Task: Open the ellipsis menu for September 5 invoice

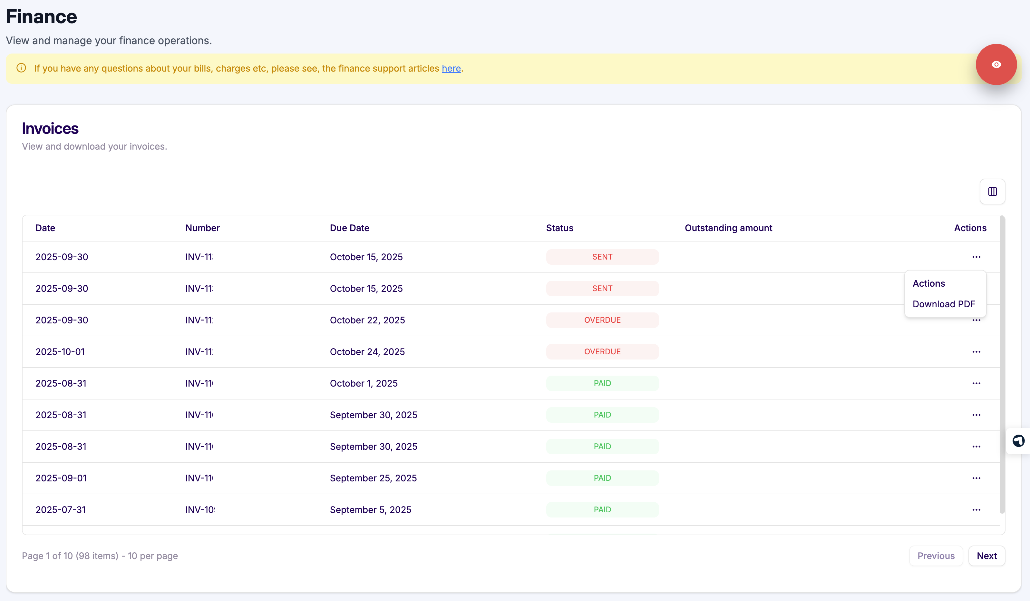Action: click(x=976, y=509)
